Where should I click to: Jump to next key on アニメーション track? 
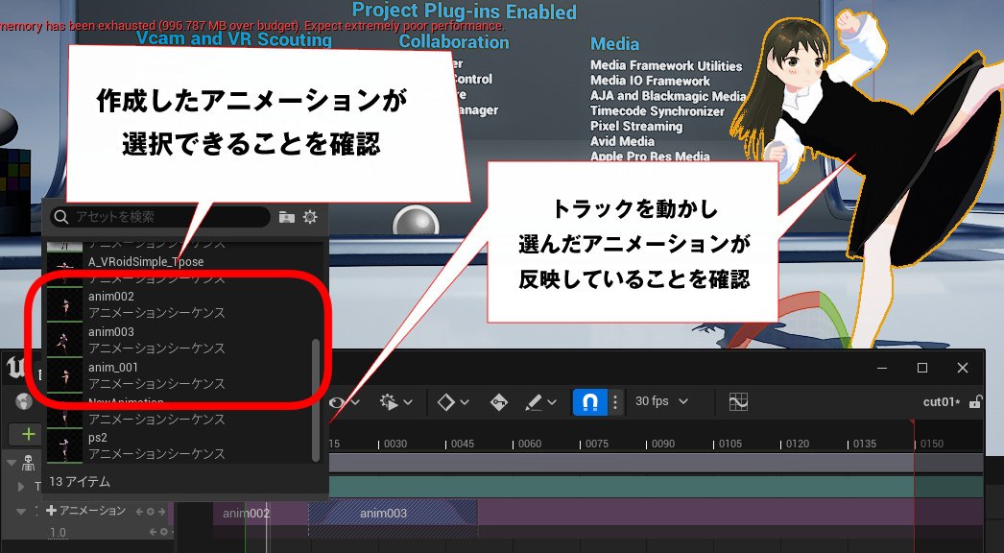coord(162,512)
